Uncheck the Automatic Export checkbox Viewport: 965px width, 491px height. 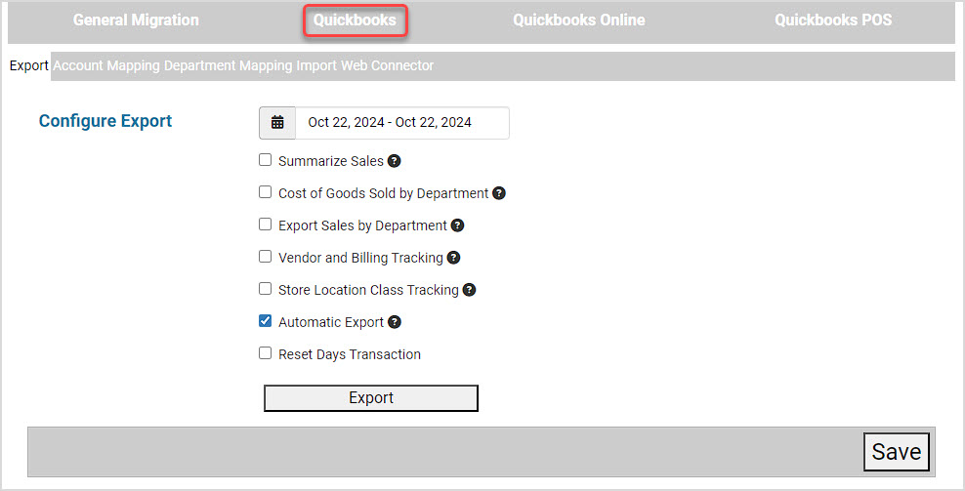pyautogui.click(x=266, y=320)
